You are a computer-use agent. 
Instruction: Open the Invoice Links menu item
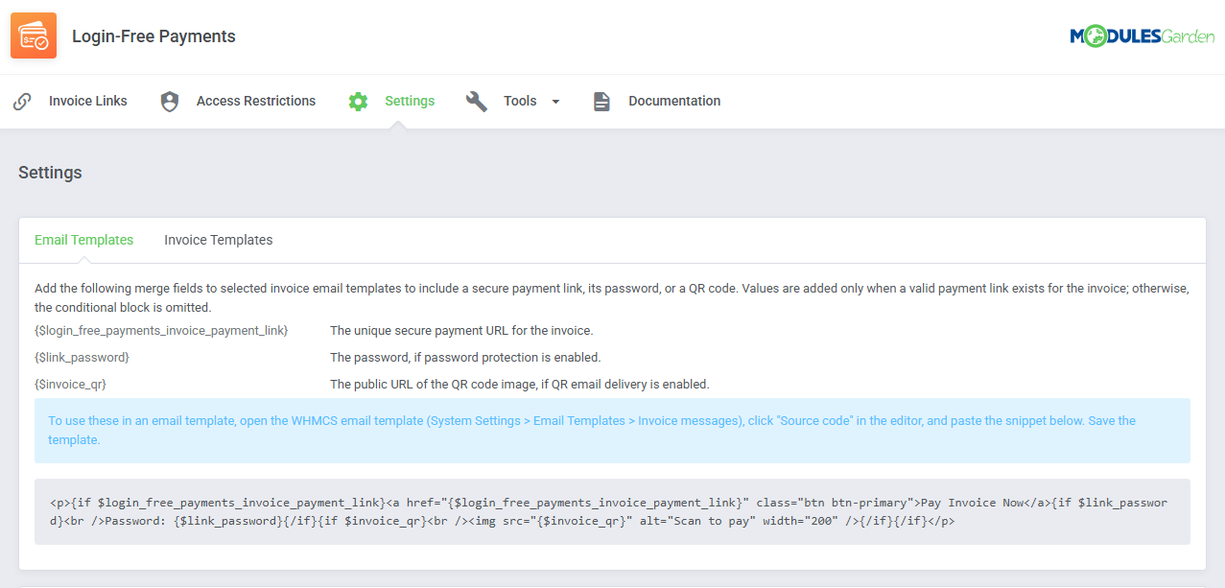coord(88,101)
